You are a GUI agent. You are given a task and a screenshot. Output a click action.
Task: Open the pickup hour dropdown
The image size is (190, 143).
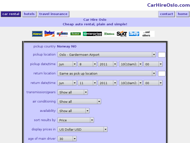point(131,64)
